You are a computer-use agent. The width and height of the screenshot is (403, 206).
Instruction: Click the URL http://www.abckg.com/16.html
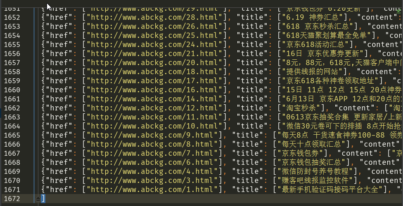click(154, 90)
